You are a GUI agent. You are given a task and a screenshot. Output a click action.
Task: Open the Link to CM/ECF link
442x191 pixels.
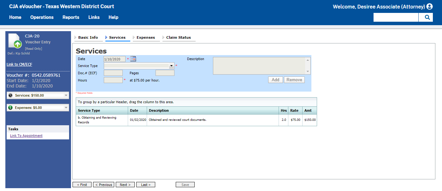tap(19, 64)
